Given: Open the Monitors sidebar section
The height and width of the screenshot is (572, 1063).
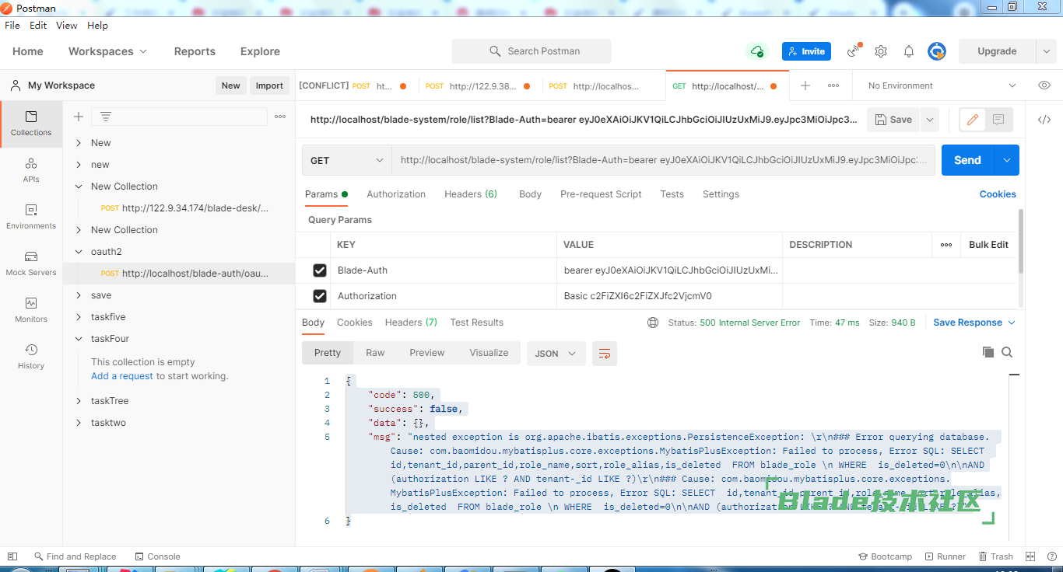Looking at the screenshot, I should 31,310.
